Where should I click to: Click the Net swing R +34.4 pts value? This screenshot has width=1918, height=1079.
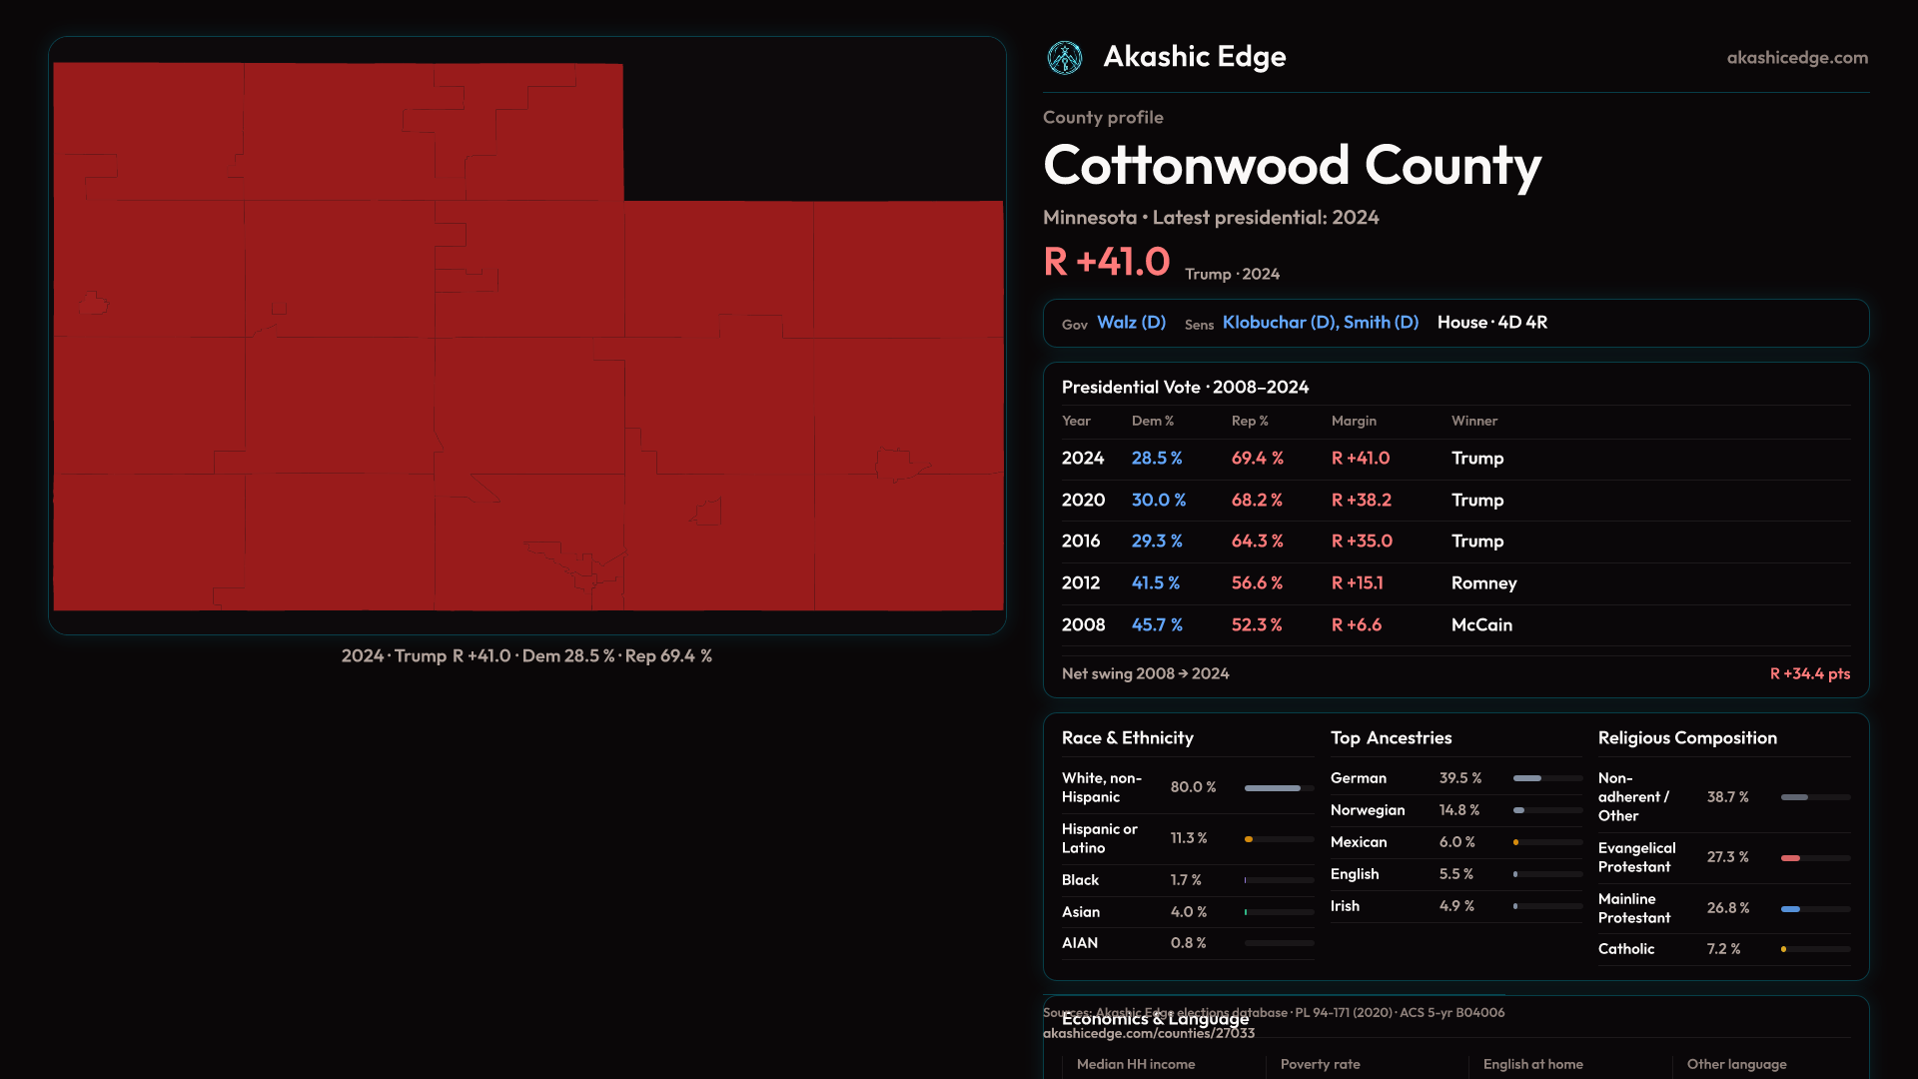click(x=1809, y=674)
